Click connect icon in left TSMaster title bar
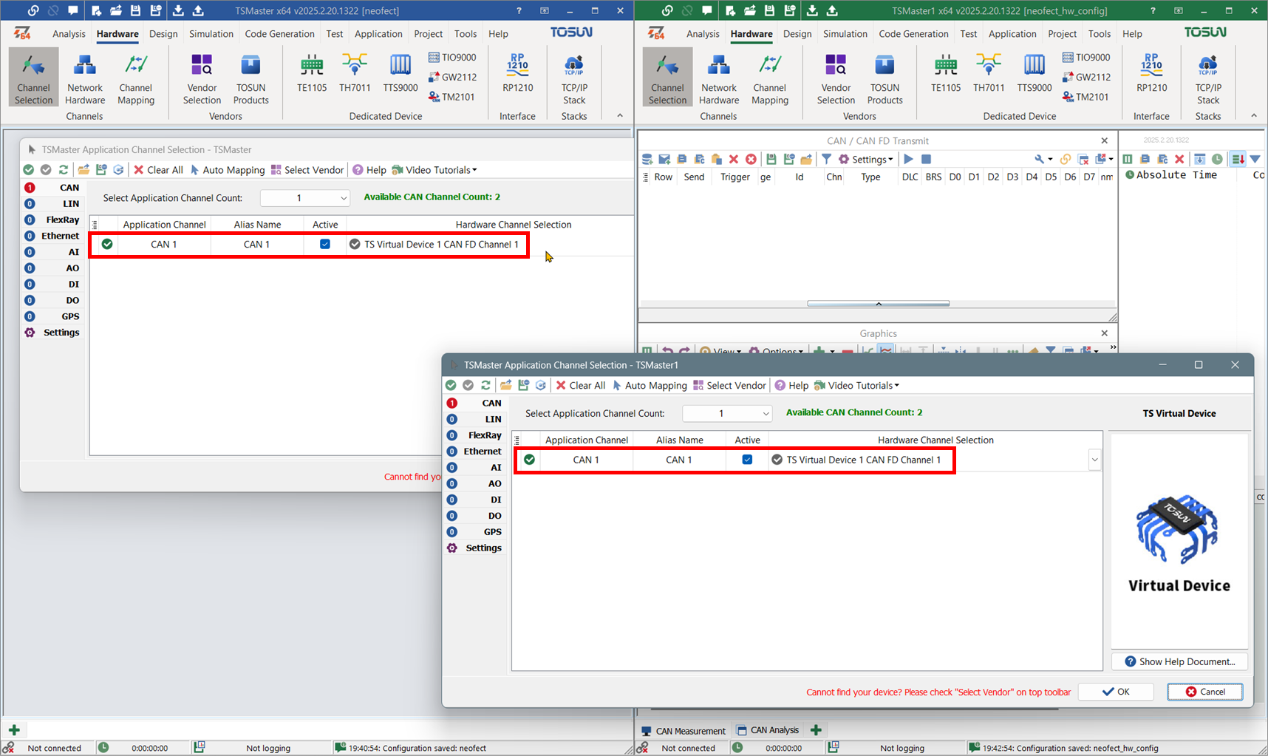1268x756 pixels. pyautogui.click(x=33, y=10)
